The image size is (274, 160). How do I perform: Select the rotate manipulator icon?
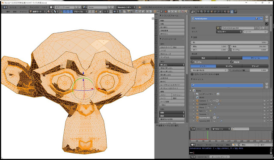tap(68, 12)
